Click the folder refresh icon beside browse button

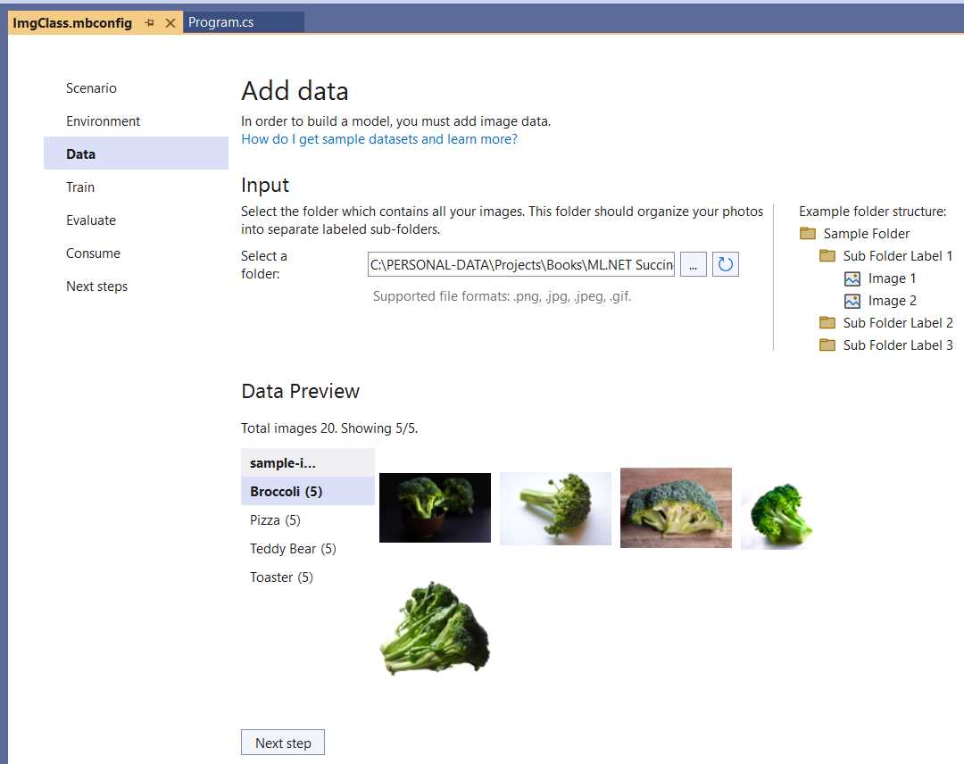coord(726,264)
